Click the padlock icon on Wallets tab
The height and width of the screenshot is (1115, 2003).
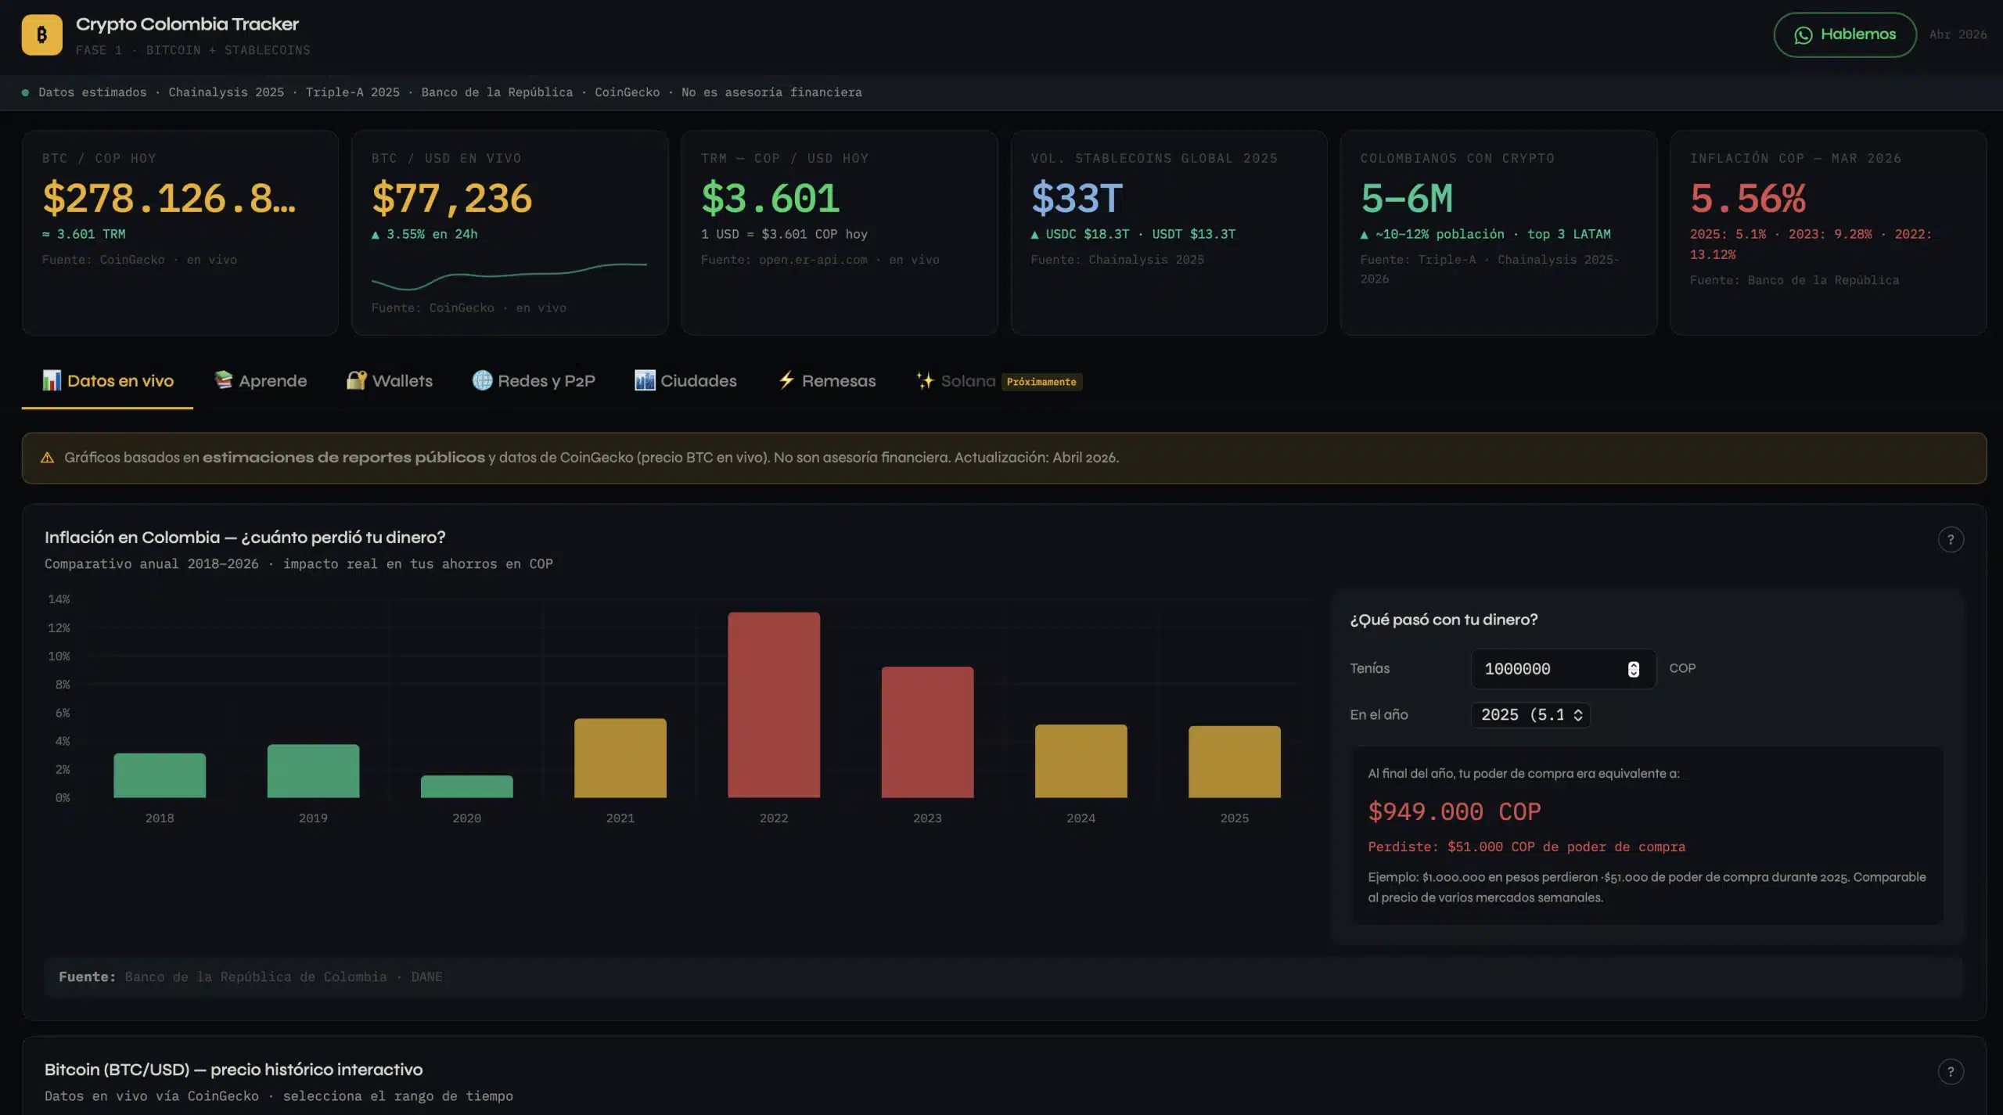[356, 380]
